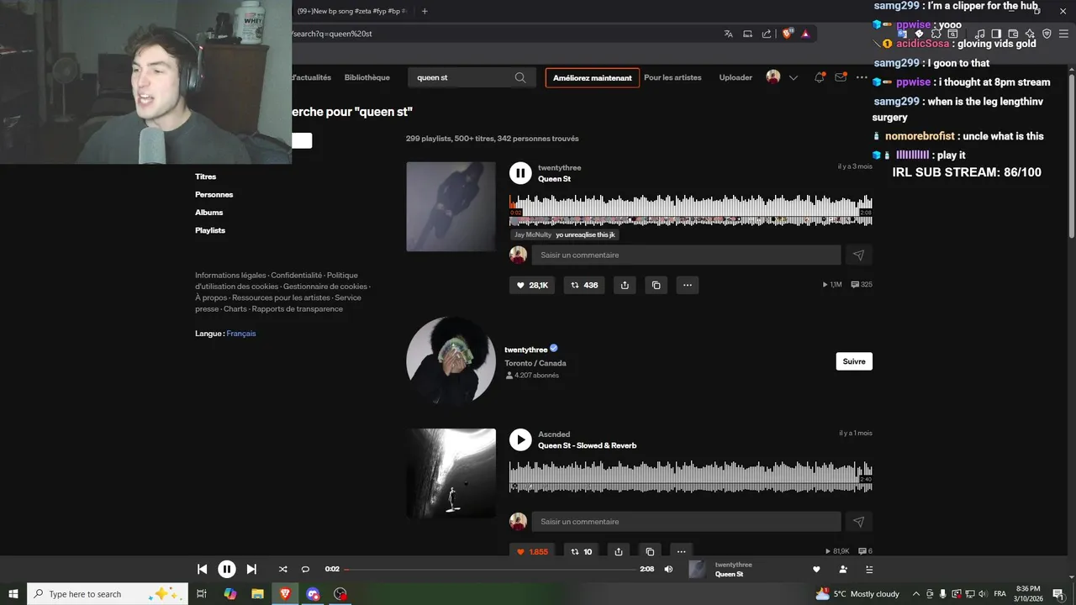Screen dimensions: 1076x605
Task: Share the twentythree Queen St track
Action: point(625,285)
